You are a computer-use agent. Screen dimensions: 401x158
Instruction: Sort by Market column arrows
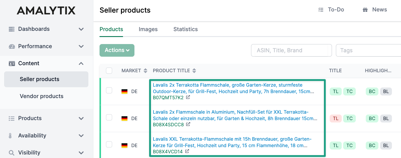pyautogui.click(x=145, y=71)
